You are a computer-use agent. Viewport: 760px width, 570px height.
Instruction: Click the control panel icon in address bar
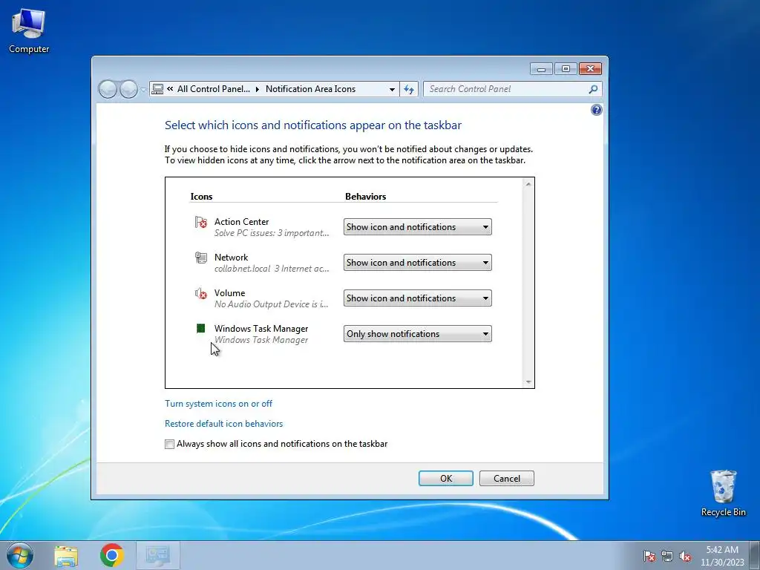tap(157, 89)
